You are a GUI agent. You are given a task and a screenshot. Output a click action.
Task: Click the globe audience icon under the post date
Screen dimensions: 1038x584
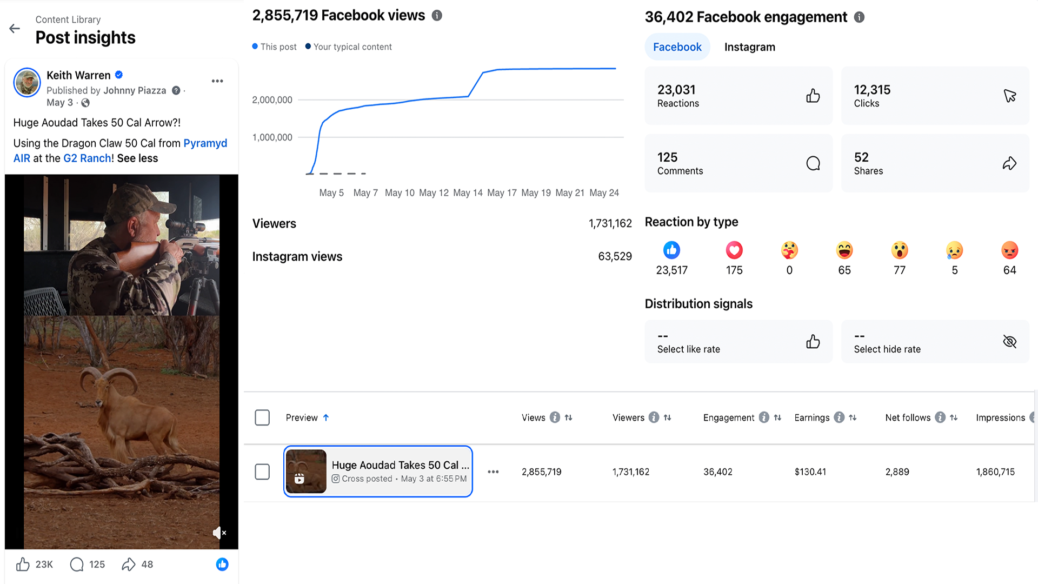click(85, 103)
